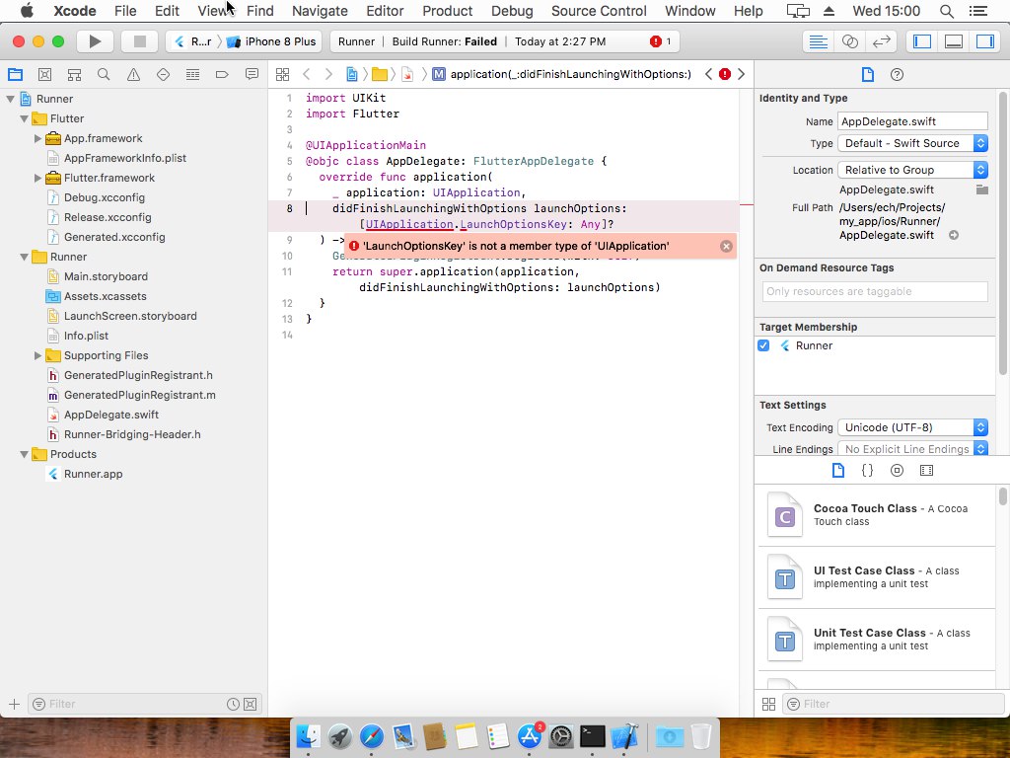Open the Source Control menu

coord(599,11)
